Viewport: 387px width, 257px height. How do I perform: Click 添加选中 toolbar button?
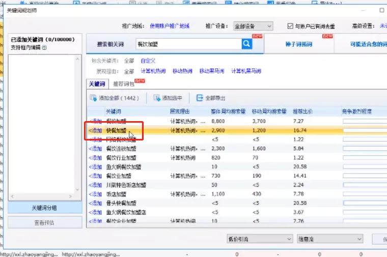tap(168, 98)
